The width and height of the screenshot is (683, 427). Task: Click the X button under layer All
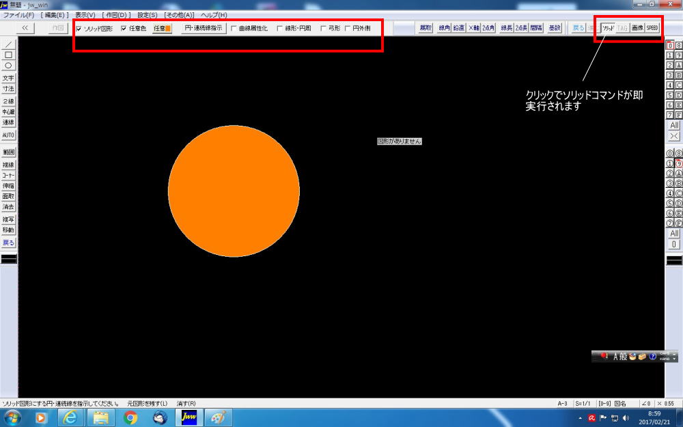[674, 136]
